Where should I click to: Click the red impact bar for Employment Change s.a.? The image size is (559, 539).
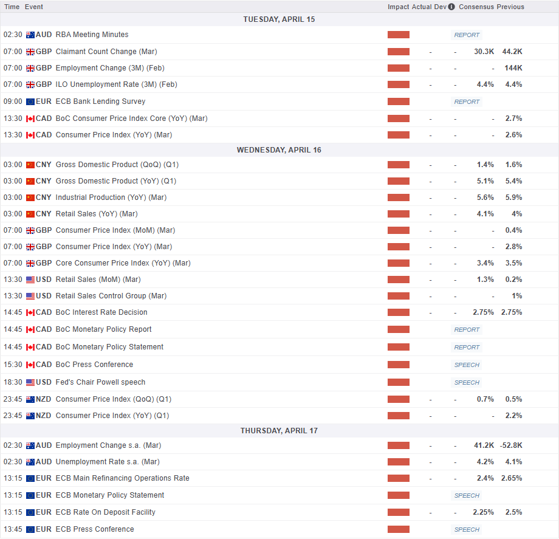click(x=398, y=445)
